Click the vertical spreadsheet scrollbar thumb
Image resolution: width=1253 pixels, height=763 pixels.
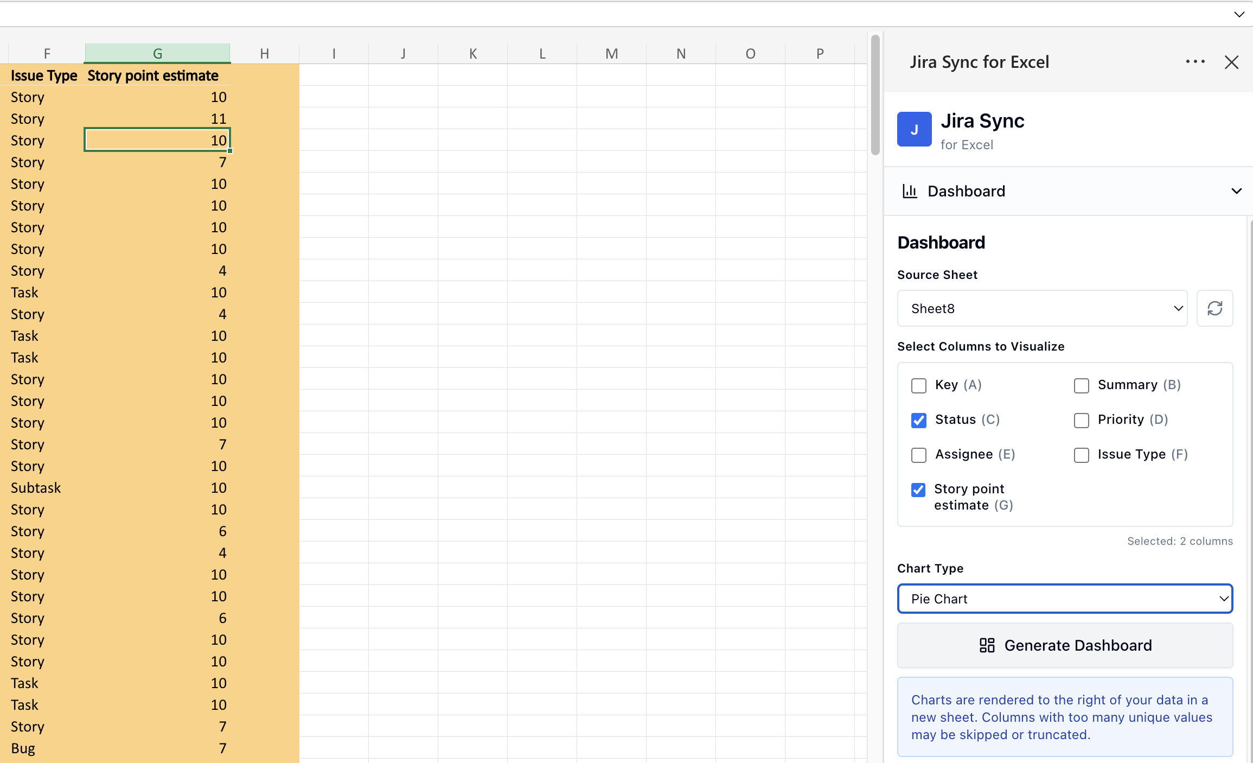point(875,95)
